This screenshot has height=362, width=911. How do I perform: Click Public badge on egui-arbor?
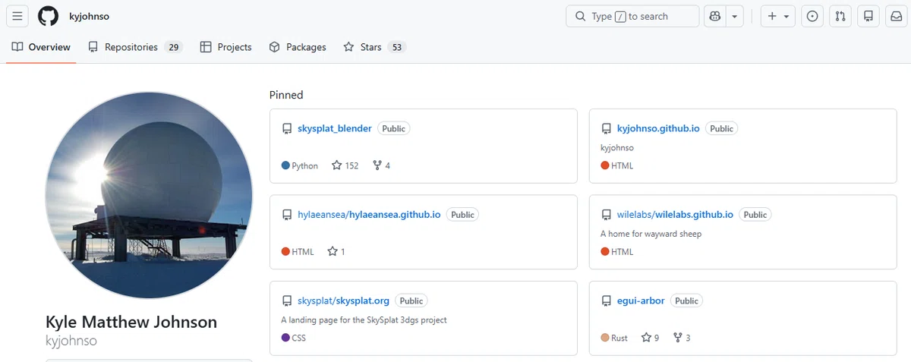point(686,301)
